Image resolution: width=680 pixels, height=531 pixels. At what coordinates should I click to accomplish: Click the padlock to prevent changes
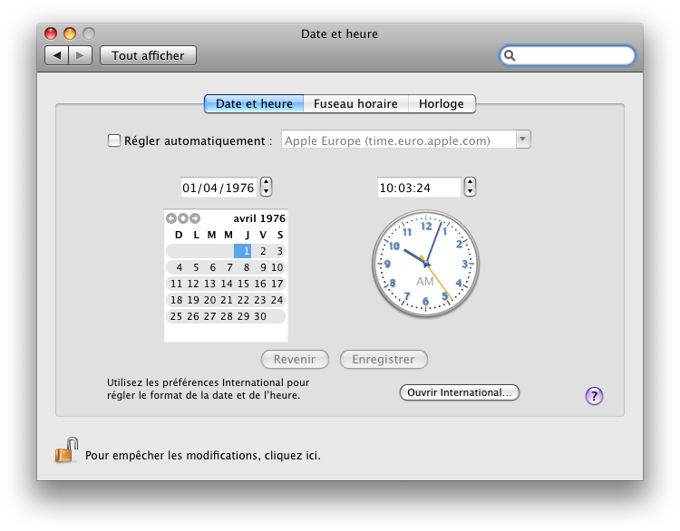click(66, 450)
